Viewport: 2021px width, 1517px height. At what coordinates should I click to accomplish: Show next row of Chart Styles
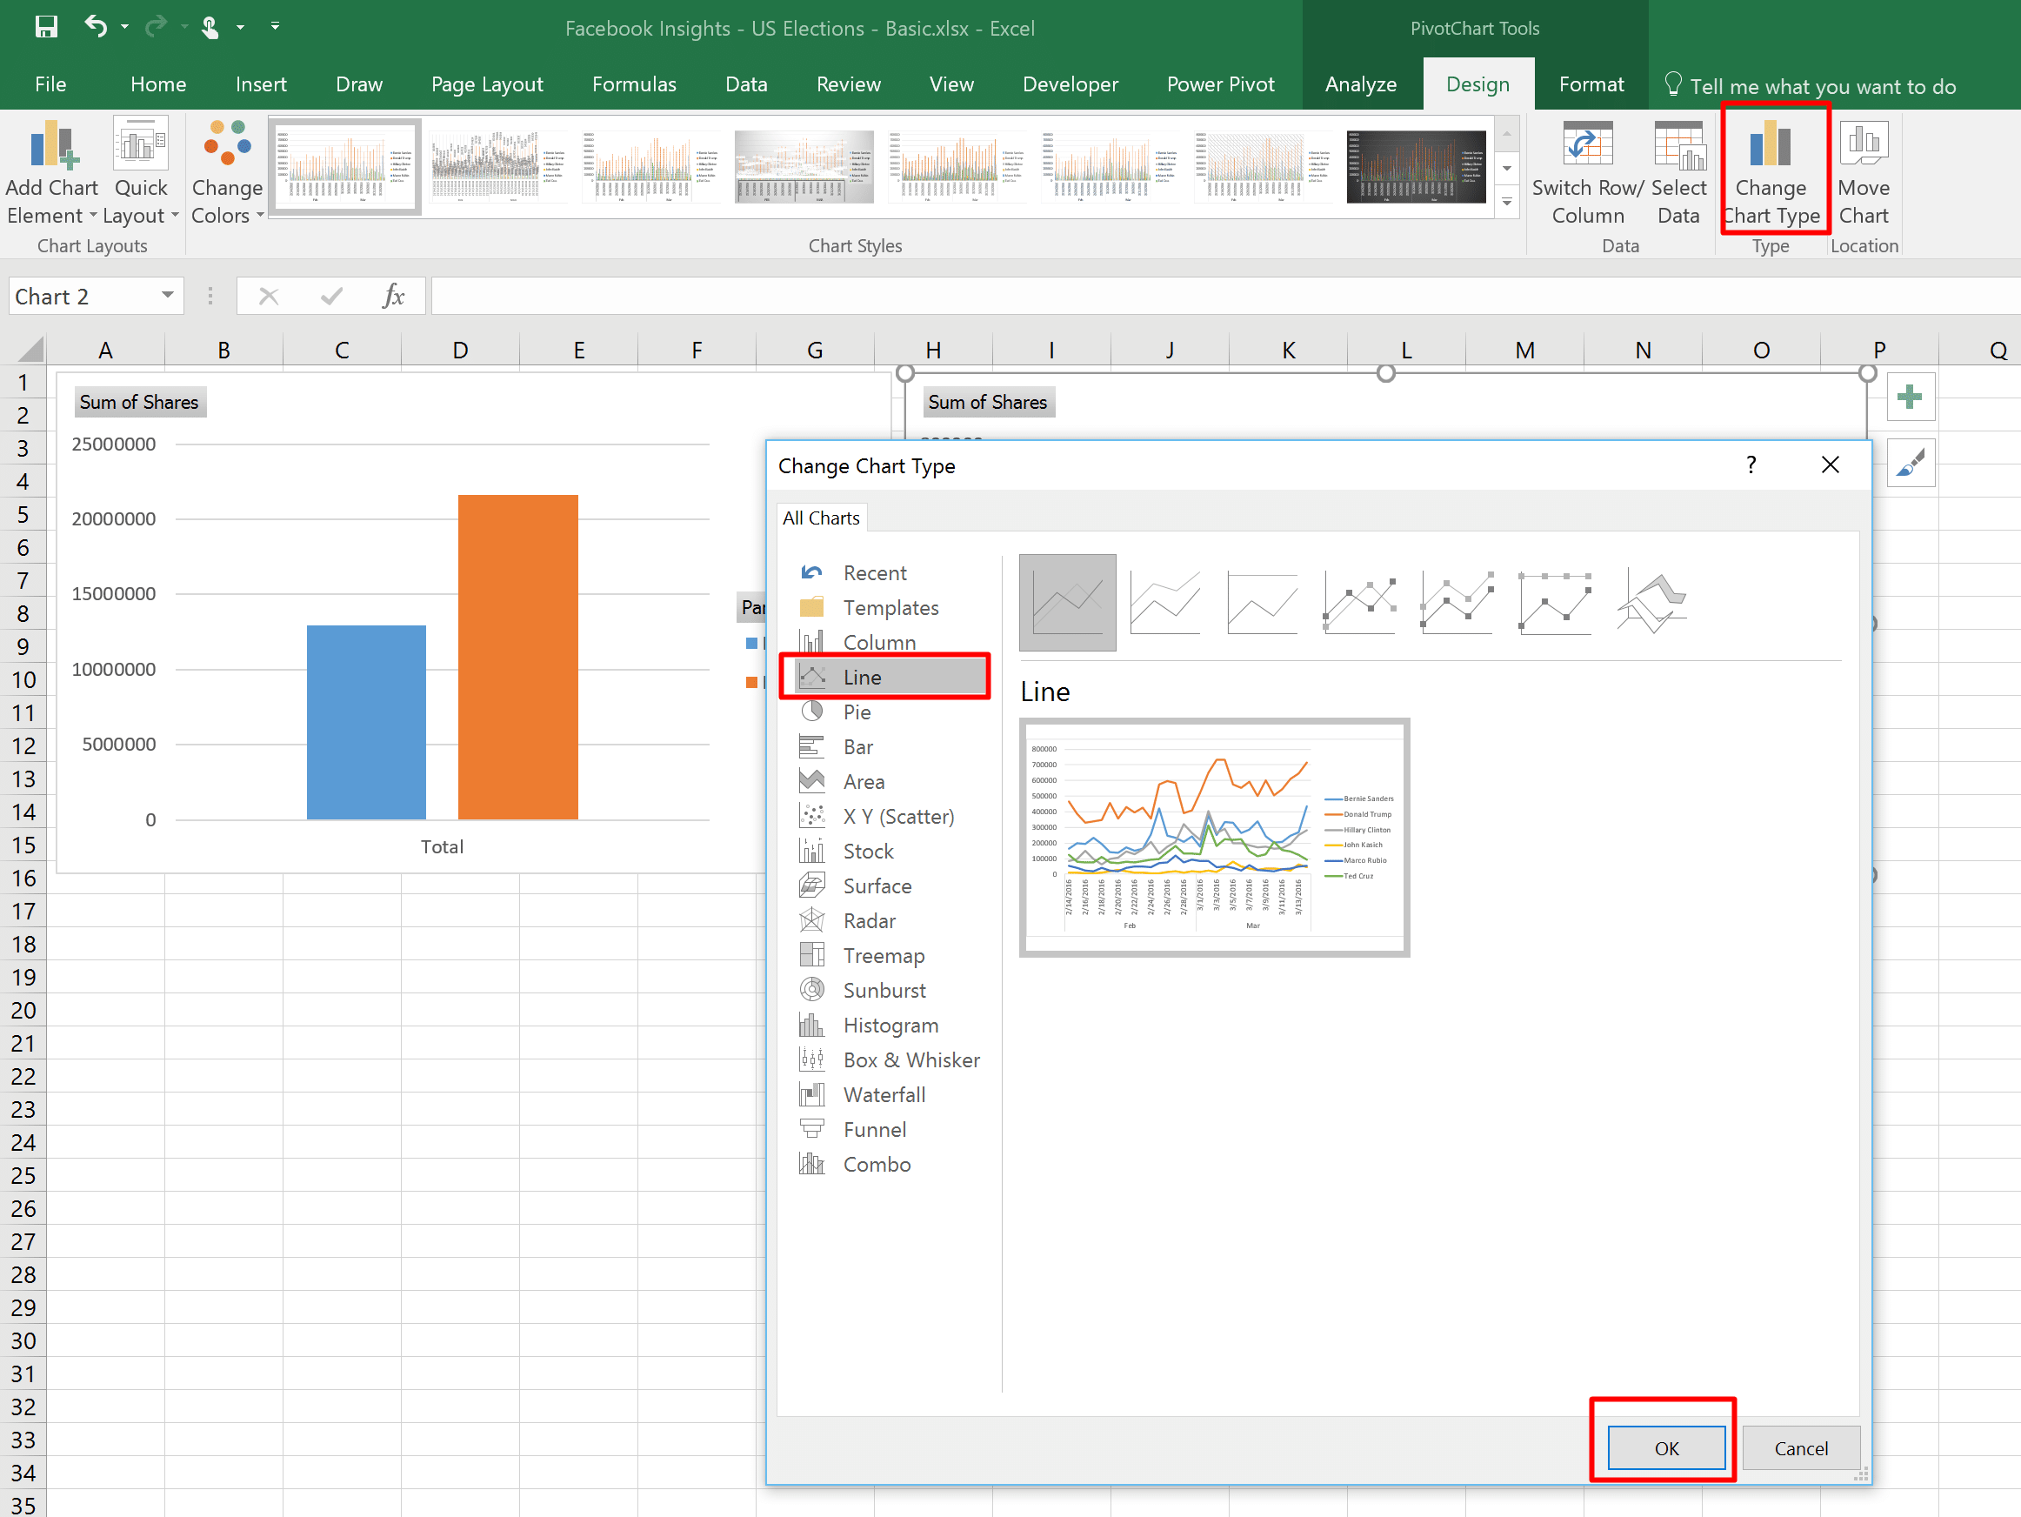(x=1506, y=168)
